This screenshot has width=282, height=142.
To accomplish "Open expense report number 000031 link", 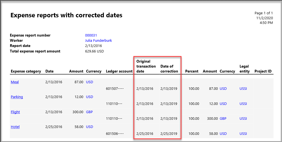I will point(91,35).
